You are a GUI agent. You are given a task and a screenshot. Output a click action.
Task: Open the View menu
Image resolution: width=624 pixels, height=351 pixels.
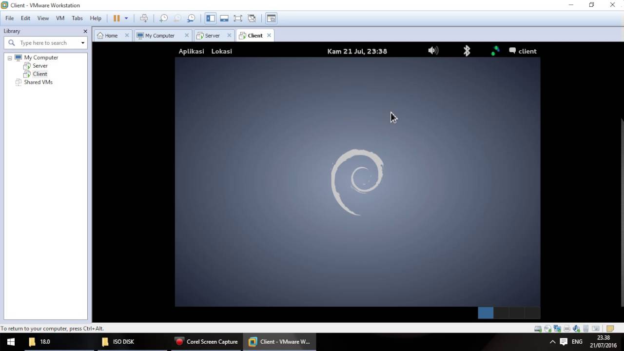[x=43, y=18]
